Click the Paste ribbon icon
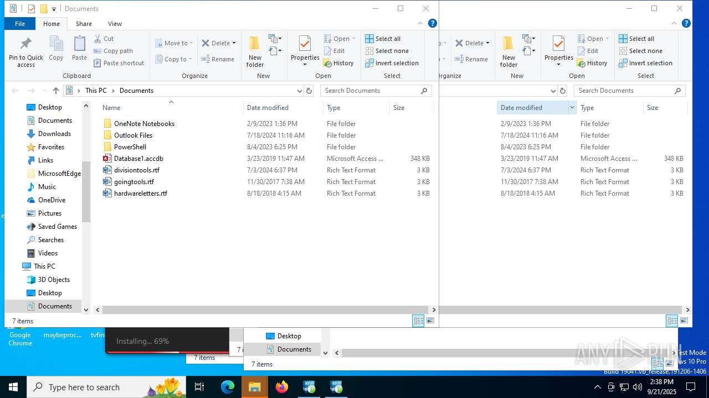The width and height of the screenshot is (709, 398). [x=79, y=49]
